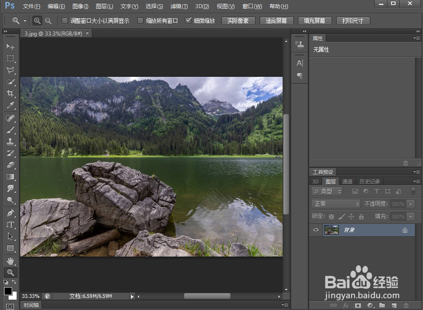Toggle pixel layer filter icon
423x310 pixels.
[355, 191]
